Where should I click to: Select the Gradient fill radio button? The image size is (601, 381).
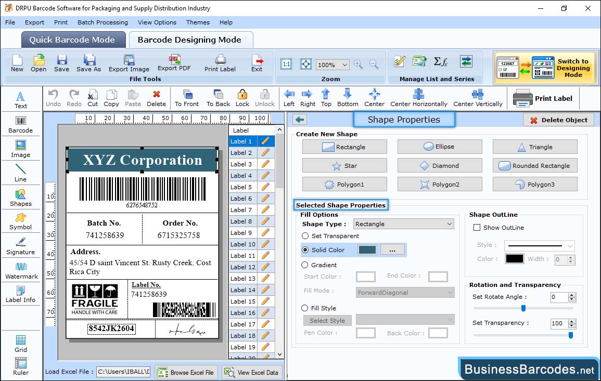coord(305,265)
